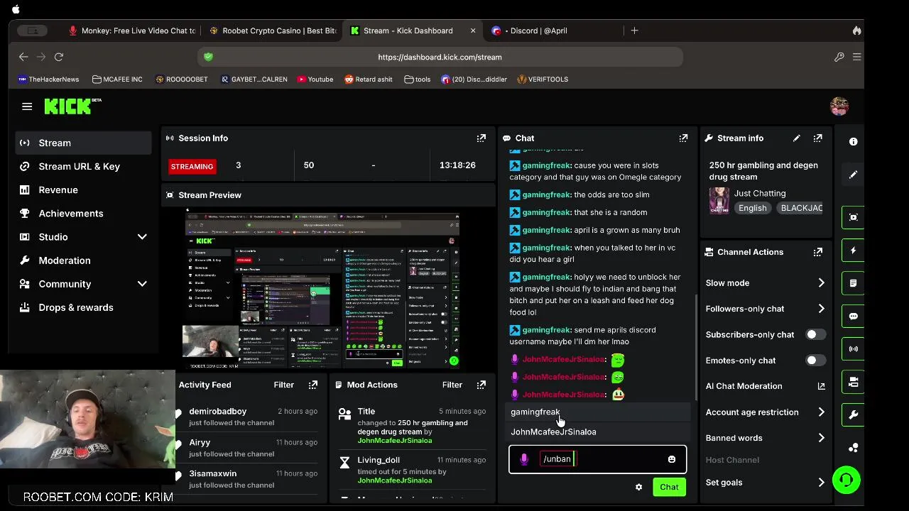Open browser key/password icon
The width and height of the screenshot is (909, 511).
click(839, 57)
